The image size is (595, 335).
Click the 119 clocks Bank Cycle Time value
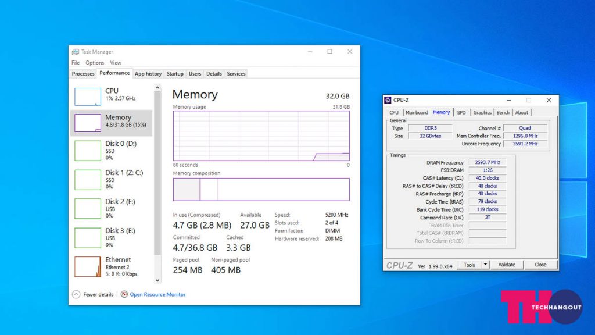(488, 209)
